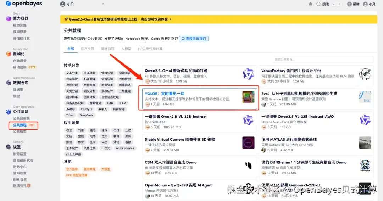Click the 算力容器 sidebar icon
Screen dimensions: 383x201
pos(8,18)
